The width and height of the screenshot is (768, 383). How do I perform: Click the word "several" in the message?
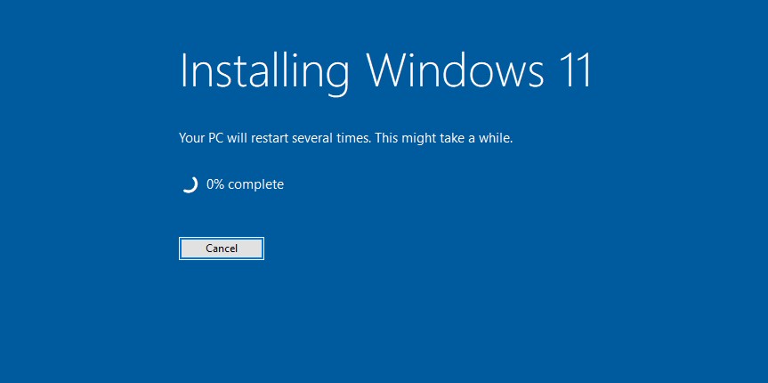[312, 139]
